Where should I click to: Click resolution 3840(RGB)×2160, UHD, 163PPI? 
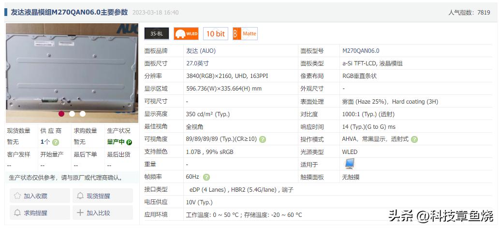pos(227,76)
